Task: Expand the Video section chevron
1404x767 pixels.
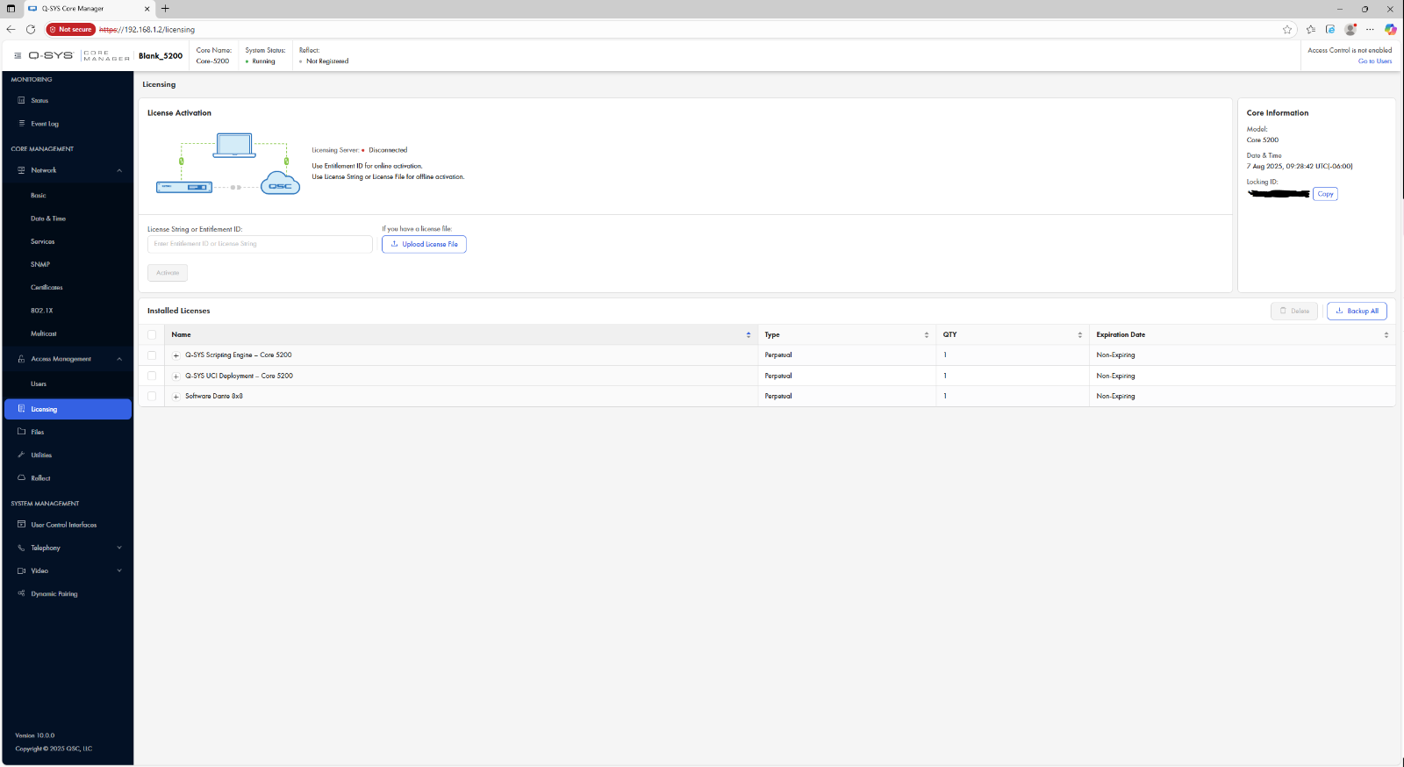Action: coord(119,570)
